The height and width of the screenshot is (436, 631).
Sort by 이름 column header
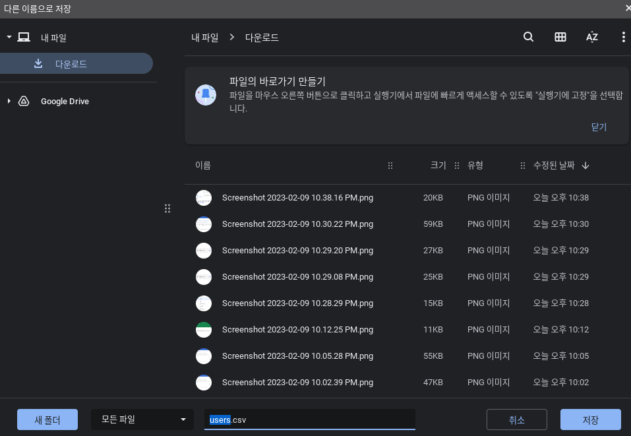pyautogui.click(x=203, y=166)
